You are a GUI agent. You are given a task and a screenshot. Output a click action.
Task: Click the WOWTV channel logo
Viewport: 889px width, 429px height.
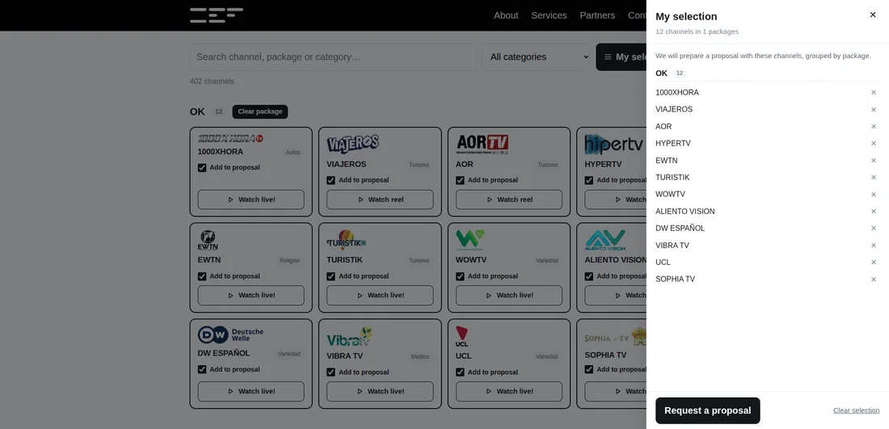[470, 240]
